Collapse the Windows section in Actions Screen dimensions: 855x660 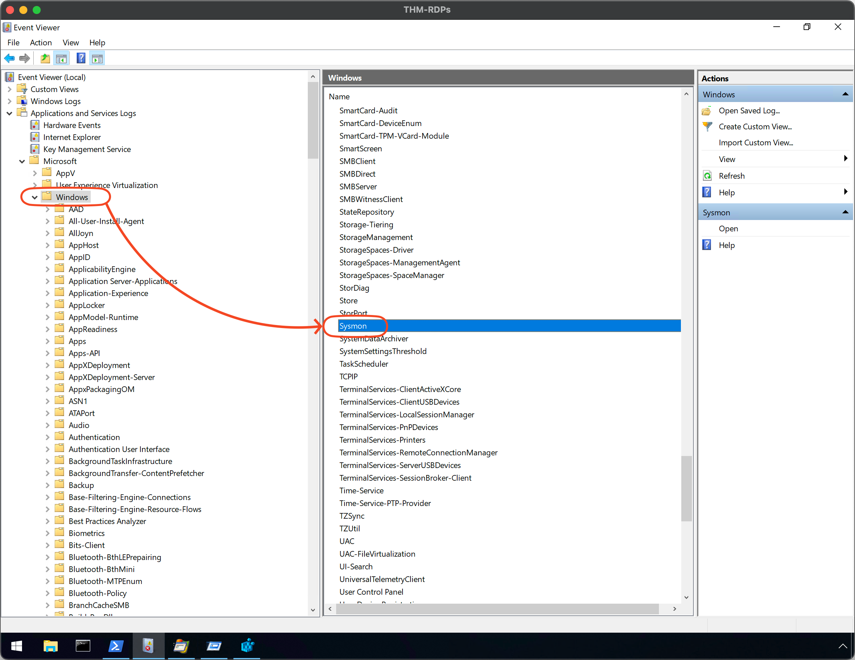point(845,94)
